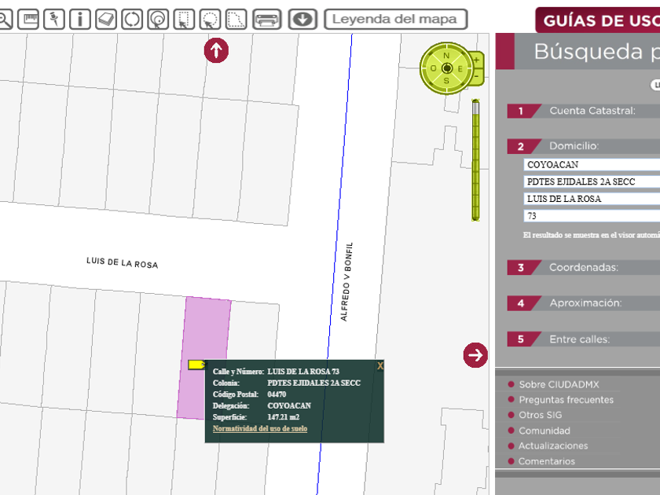Open the Preguntas frecuentes menu item
Image resolution: width=660 pixels, height=495 pixels.
[x=566, y=400]
